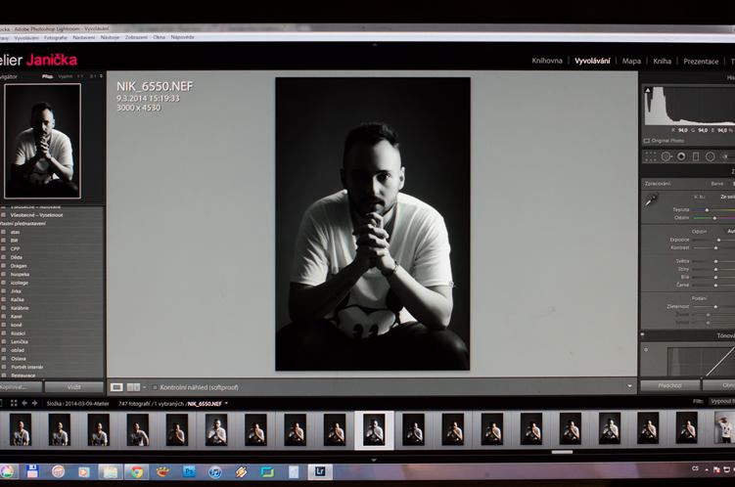The height and width of the screenshot is (487, 735).
Task: Open the Nastavení menu
Action: [x=84, y=37]
